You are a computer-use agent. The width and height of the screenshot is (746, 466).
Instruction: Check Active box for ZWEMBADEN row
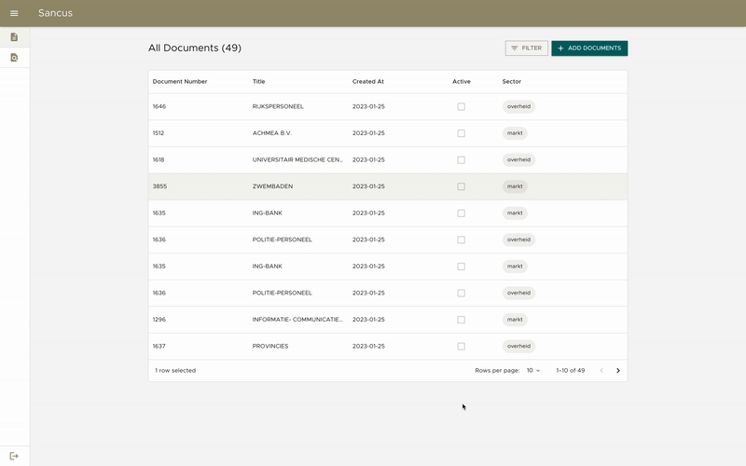point(461,186)
